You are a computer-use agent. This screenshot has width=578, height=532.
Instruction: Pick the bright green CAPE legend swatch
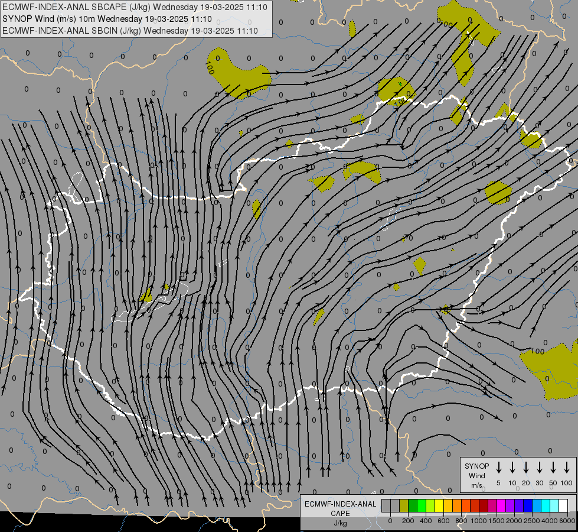pyautogui.click(x=422, y=505)
